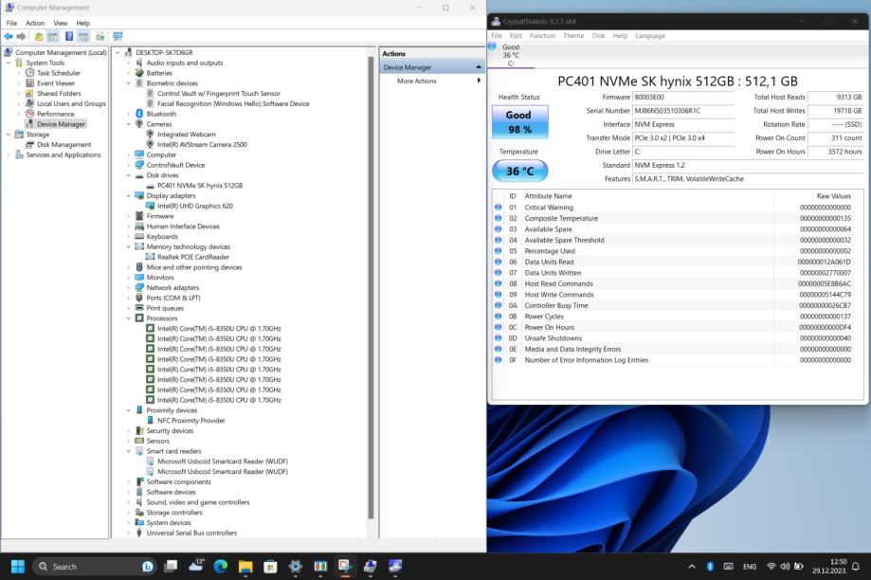Select Integrated Webcam device
871x580 pixels.
tap(186, 135)
